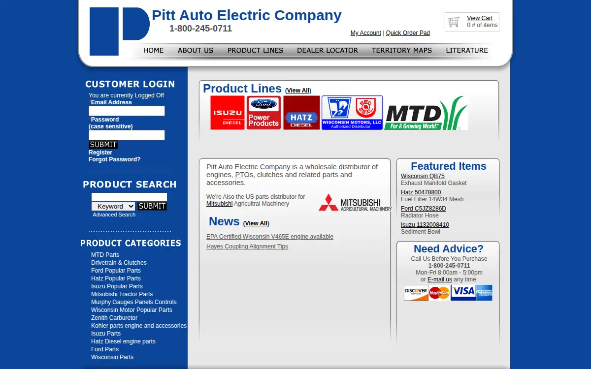Focus the Password field
Screen dimensions: 591x369
127,135
